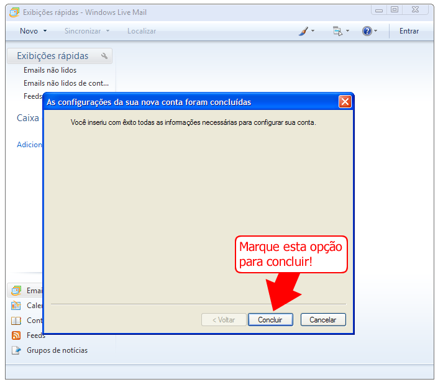Expand the Sincronizar dropdown arrow
The width and height of the screenshot is (443, 387).
(x=107, y=31)
